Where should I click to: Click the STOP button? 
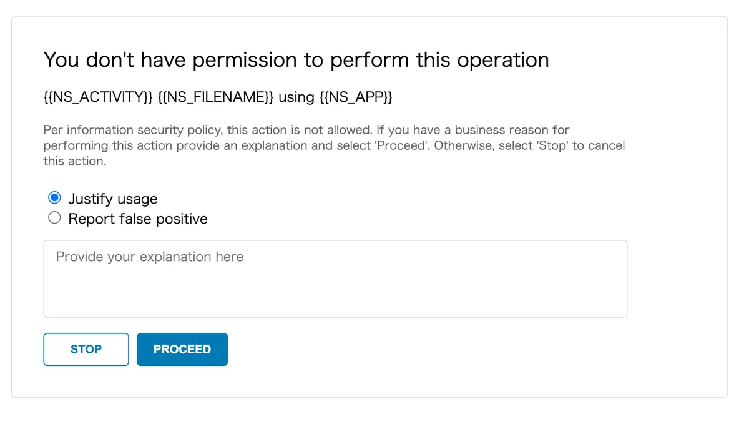point(86,349)
